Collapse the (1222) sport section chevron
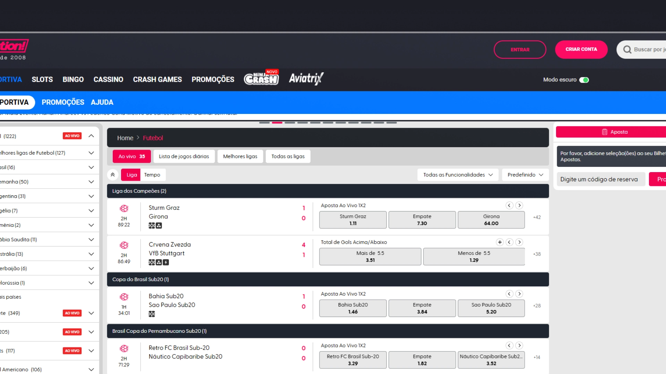Viewport: 666px width, 374px height. pos(91,136)
